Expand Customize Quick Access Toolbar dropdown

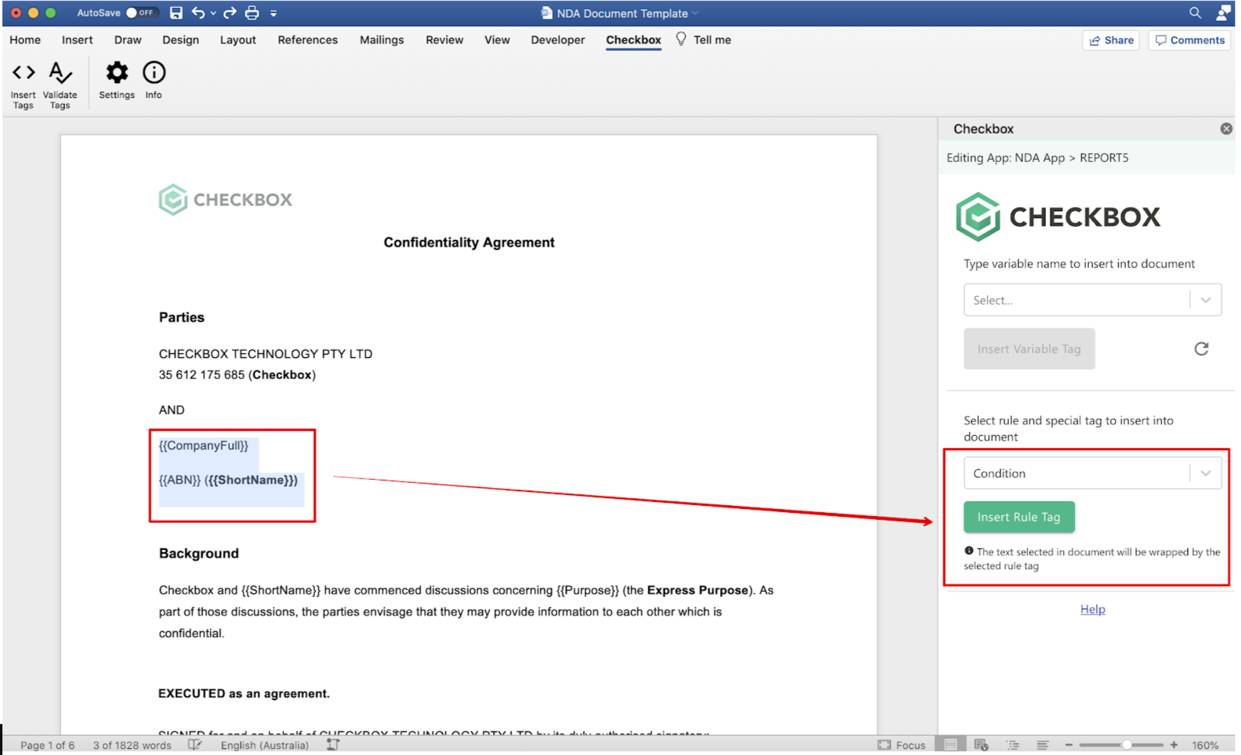[273, 13]
